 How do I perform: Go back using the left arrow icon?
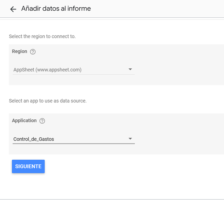coord(13,9)
